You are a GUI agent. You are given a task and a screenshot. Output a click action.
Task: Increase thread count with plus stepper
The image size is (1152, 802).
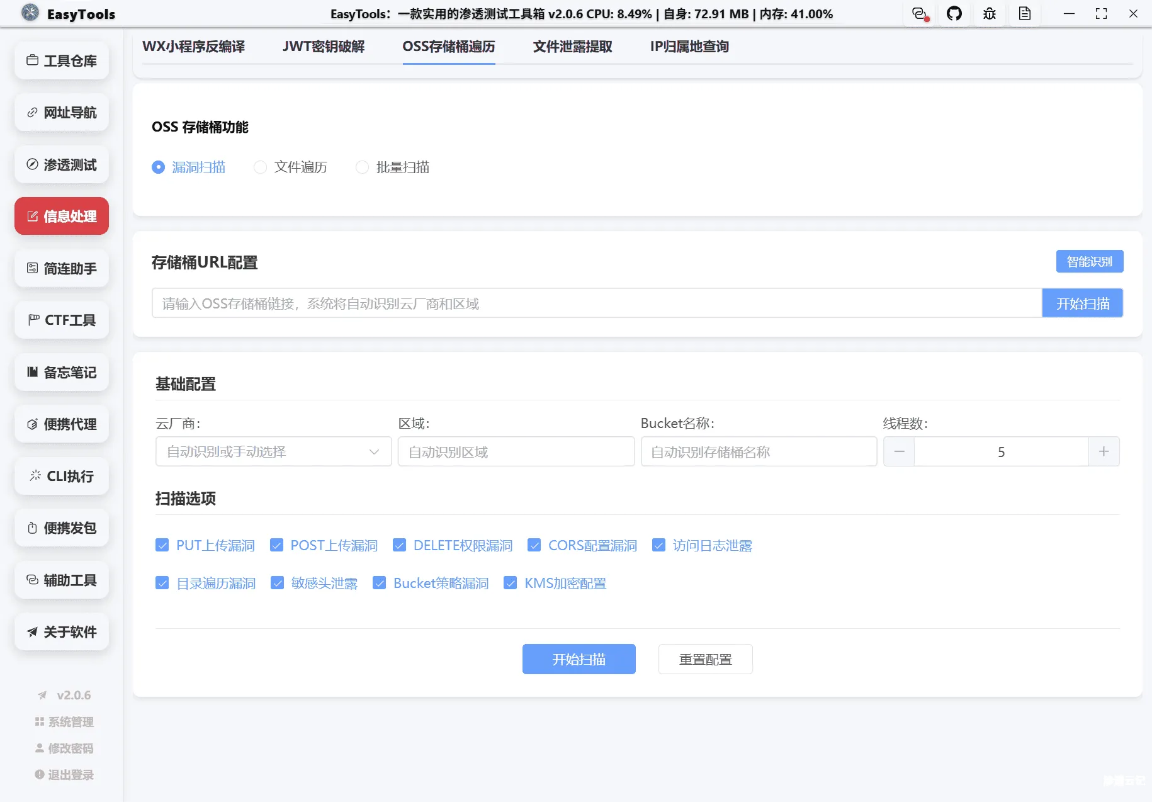click(x=1104, y=451)
